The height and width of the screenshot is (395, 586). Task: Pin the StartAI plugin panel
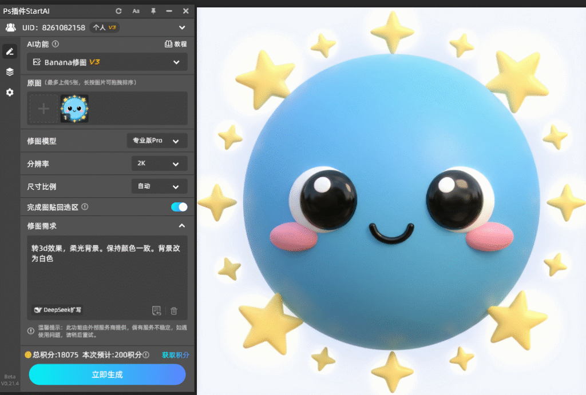click(153, 11)
